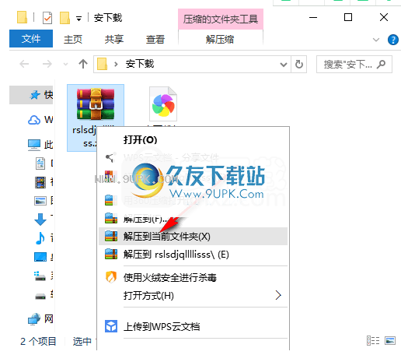
Task: Open Quick access star in sidebar
Action: point(35,95)
